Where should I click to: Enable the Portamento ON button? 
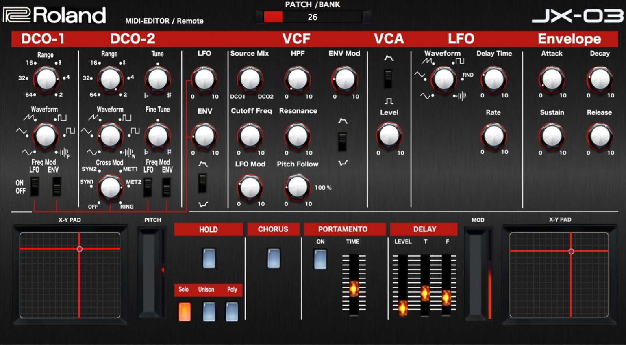click(x=320, y=259)
